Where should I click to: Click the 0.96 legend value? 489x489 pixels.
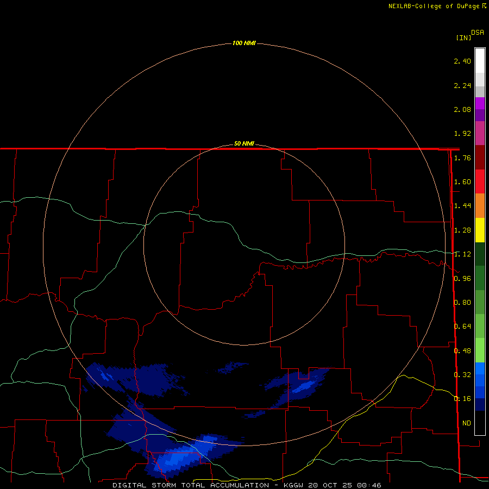point(462,278)
